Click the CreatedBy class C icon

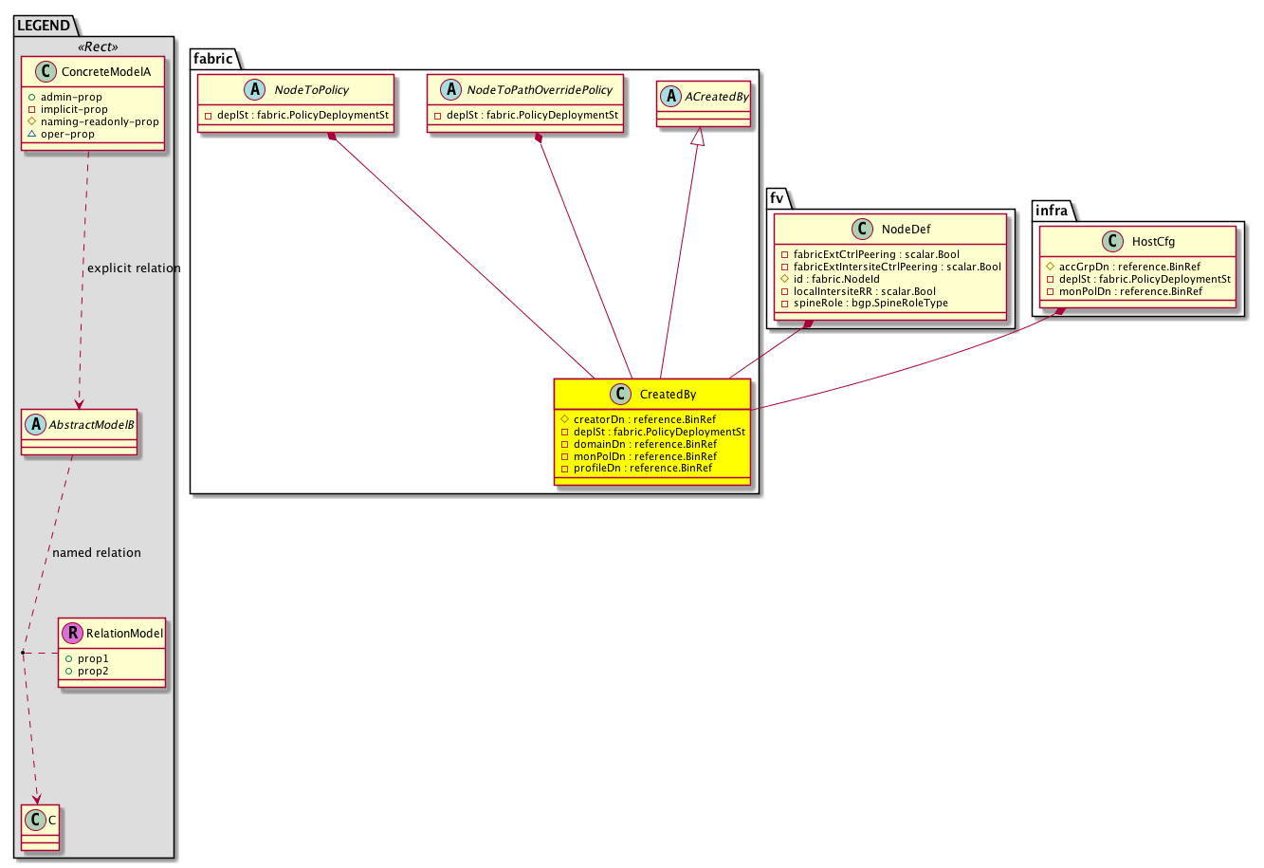pos(620,395)
